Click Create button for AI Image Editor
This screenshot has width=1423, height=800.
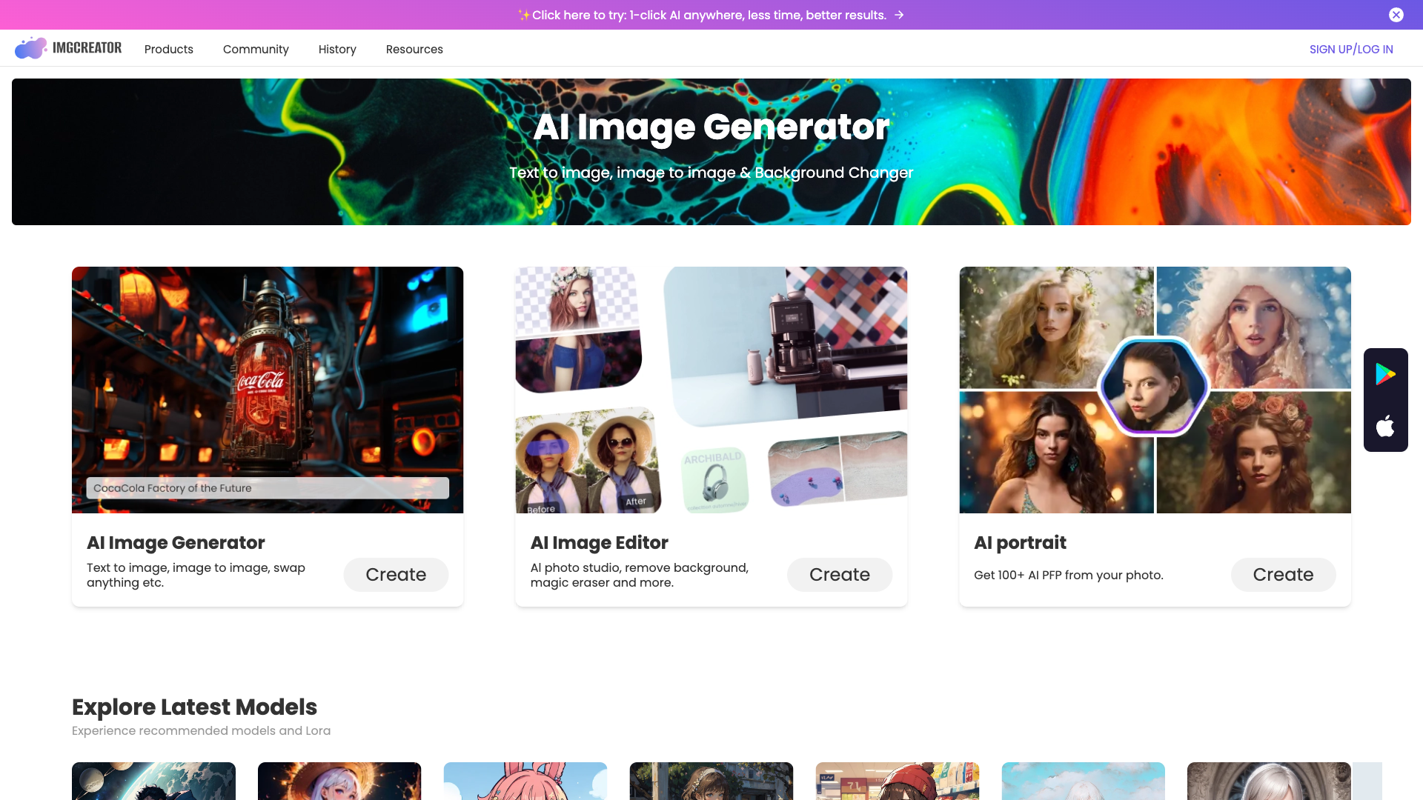(x=840, y=574)
